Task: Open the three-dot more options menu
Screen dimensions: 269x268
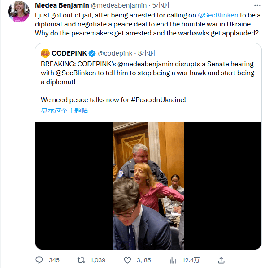Action: 257,6
